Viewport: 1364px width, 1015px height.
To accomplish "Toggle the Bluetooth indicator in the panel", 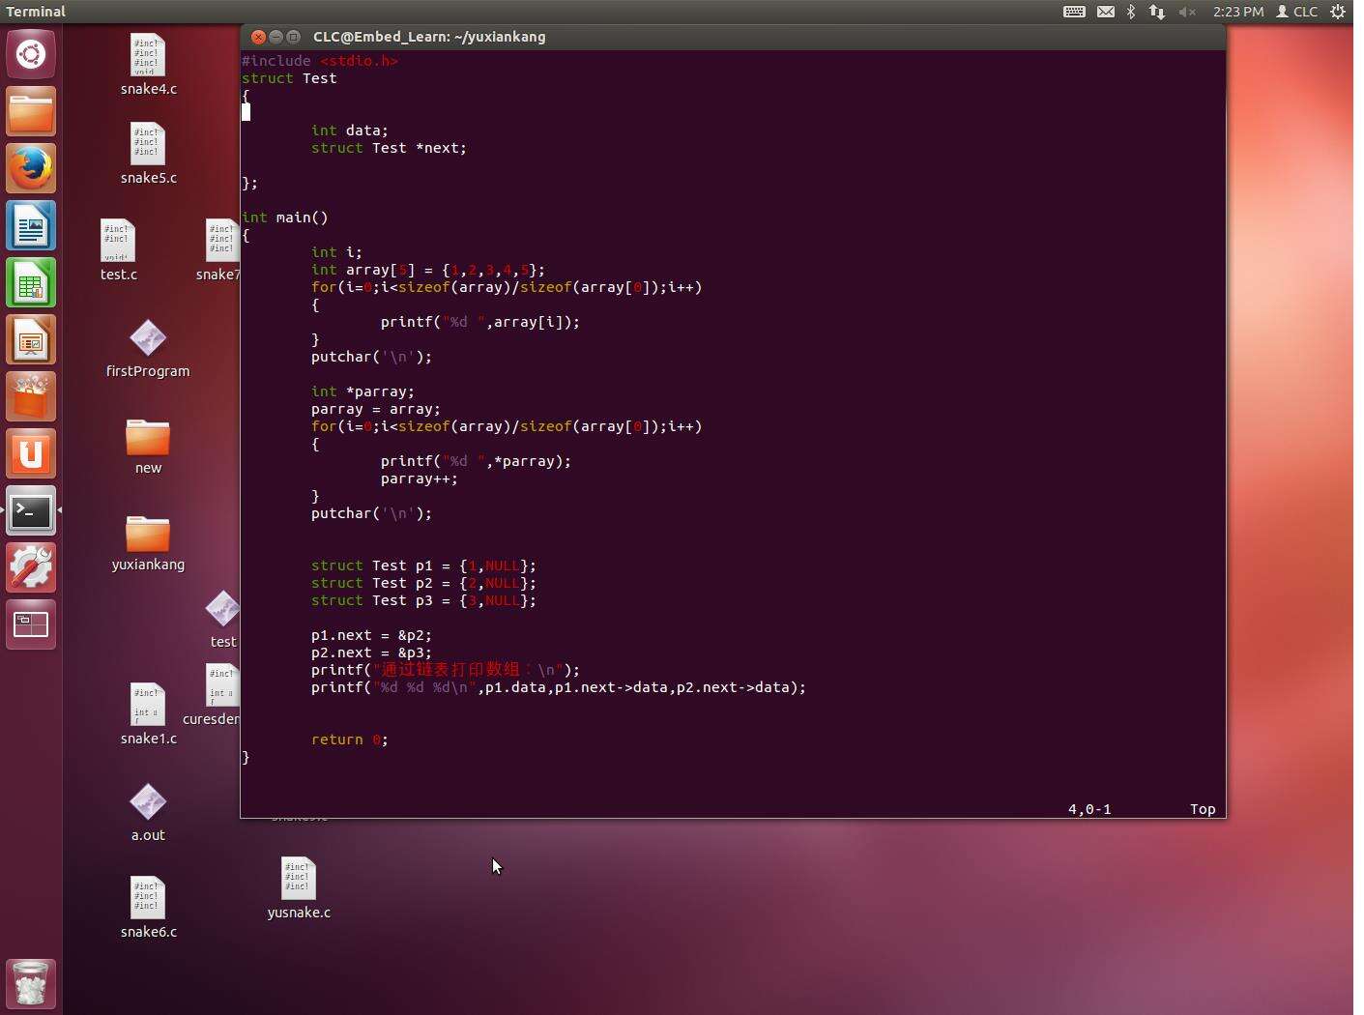I will [1131, 12].
